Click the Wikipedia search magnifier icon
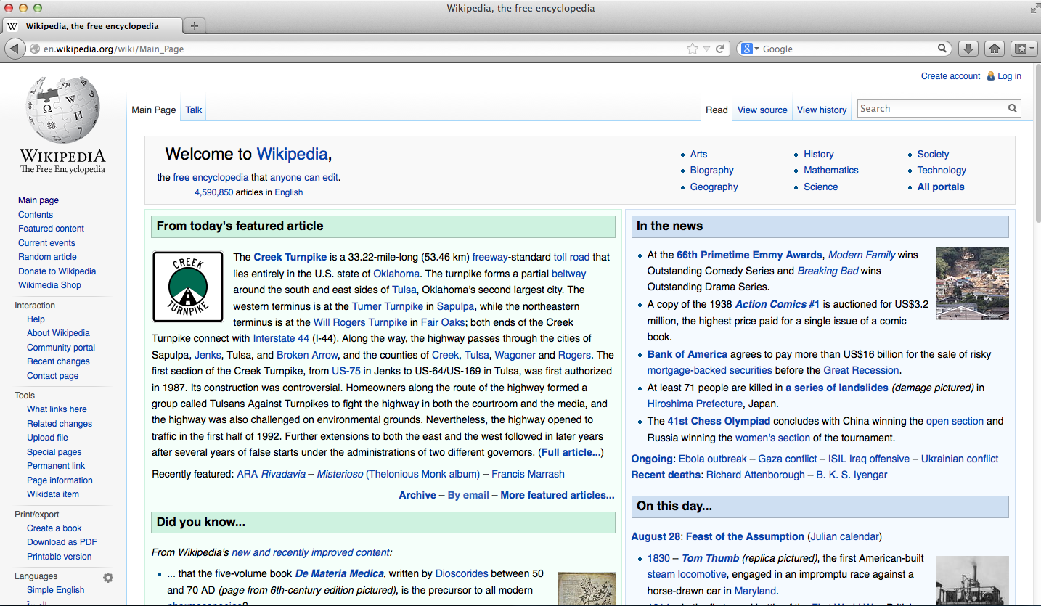Screen dimensions: 1041x606 (x=1013, y=108)
